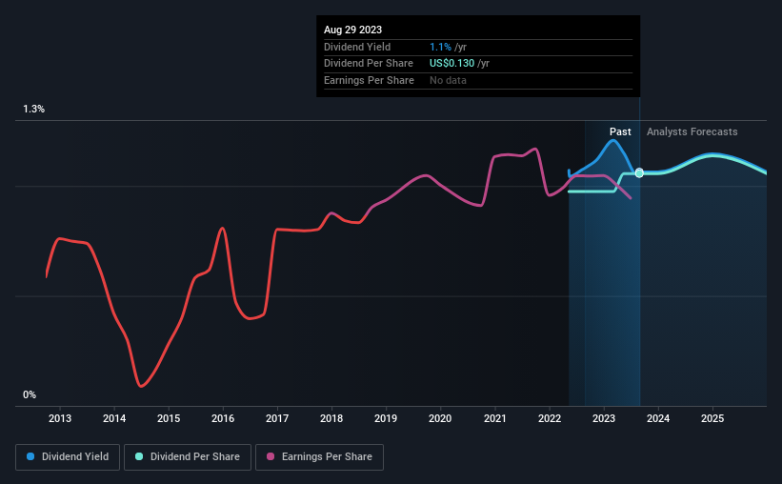Select the 2016 year on the x-axis
This screenshot has height=484, width=782.
223,418
